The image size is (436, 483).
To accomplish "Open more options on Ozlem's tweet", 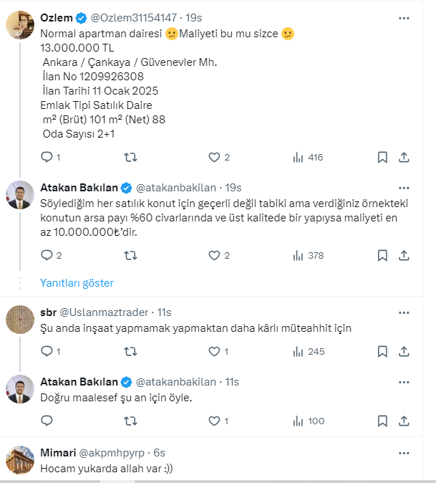I will [404, 18].
